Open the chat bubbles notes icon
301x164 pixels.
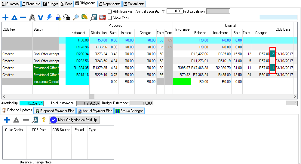pyautogui.click(x=67, y=18)
